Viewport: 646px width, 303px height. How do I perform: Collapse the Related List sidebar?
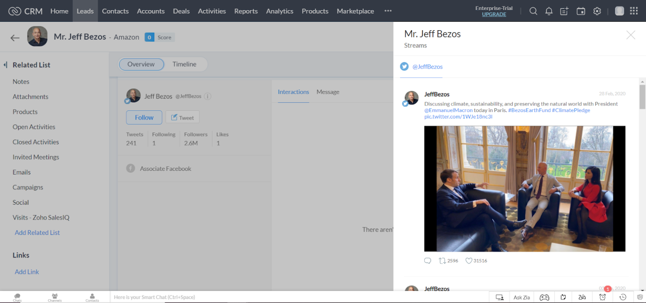pos(5,64)
